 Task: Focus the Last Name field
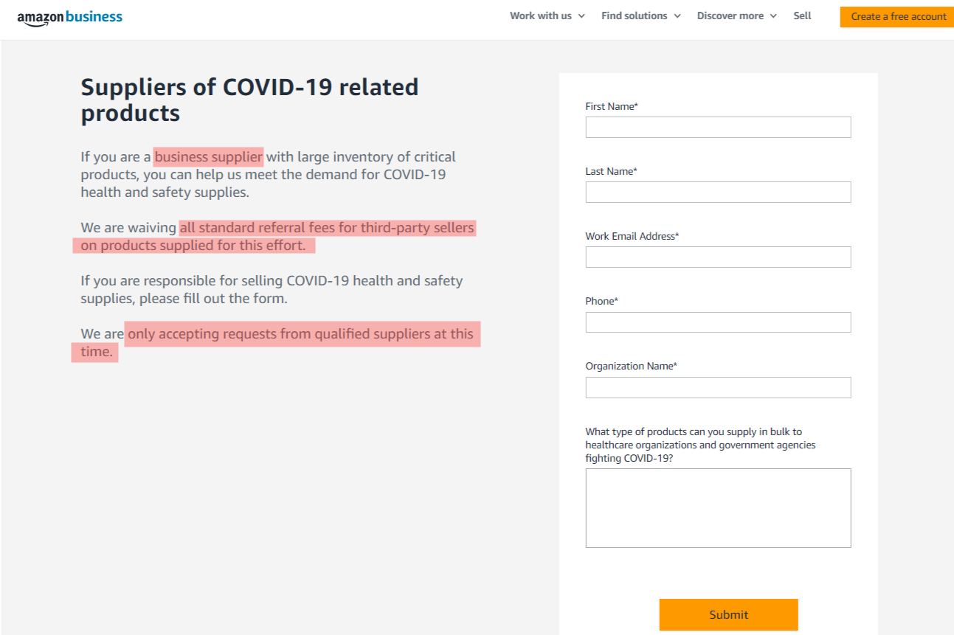718,192
